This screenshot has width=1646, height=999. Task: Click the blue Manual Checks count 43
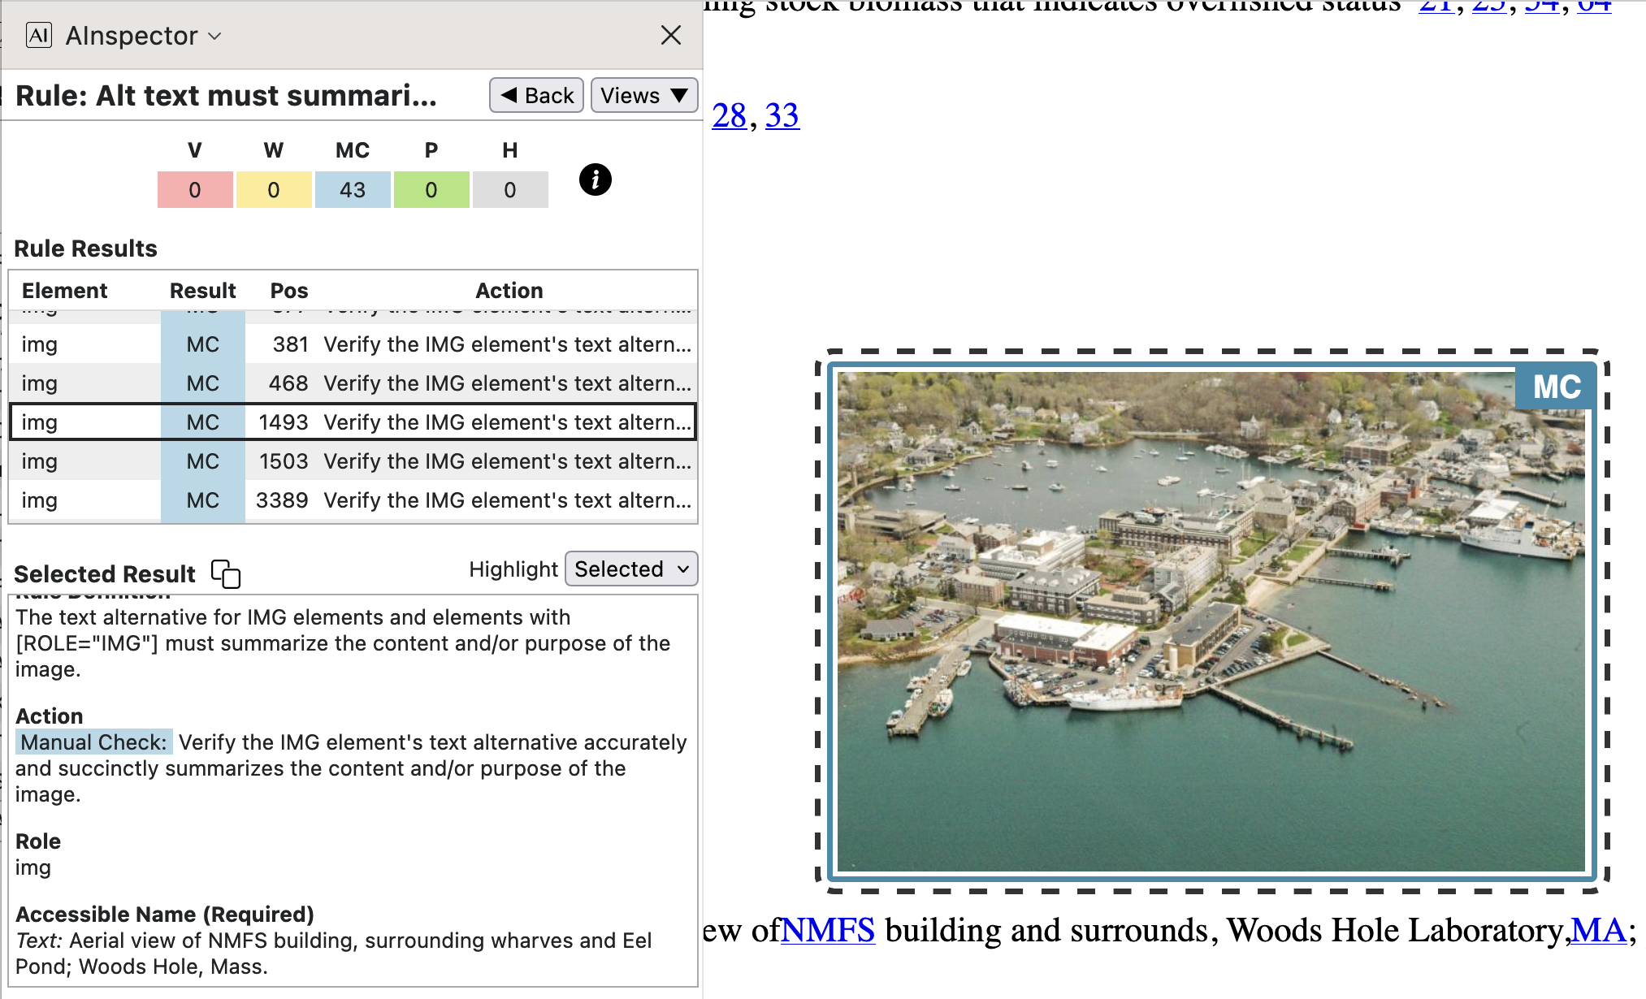tap(353, 190)
